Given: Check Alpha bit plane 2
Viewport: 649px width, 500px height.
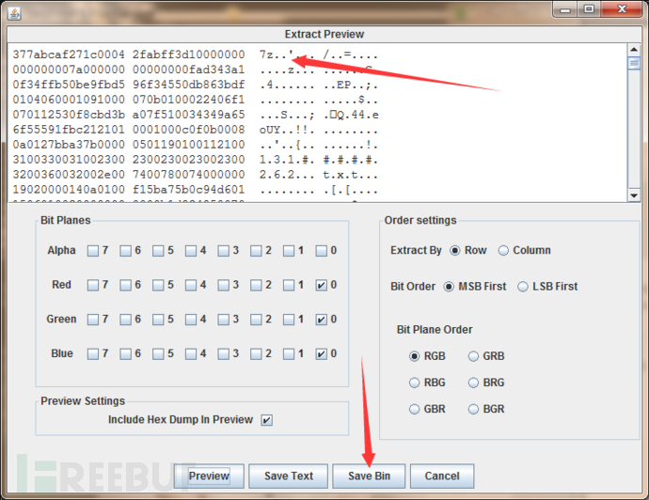Looking at the screenshot, I should tap(256, 251).
